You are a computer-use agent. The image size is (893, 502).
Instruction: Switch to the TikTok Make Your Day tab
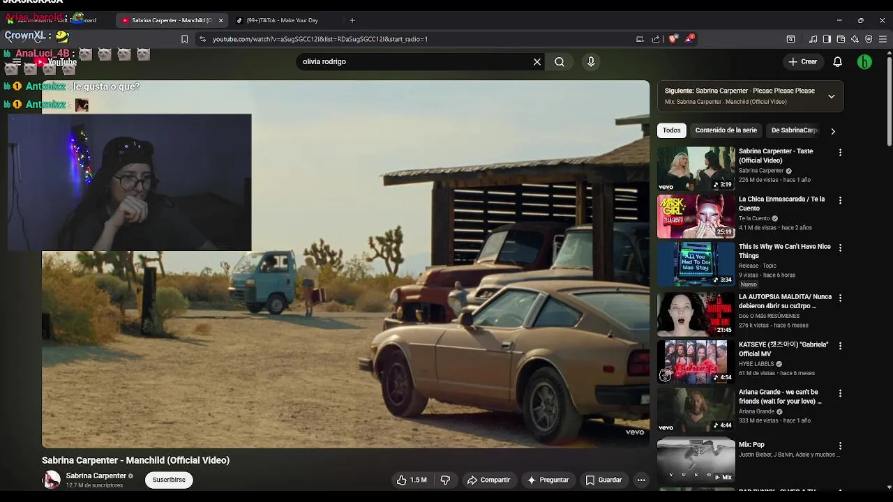click(x=283, y=21)
